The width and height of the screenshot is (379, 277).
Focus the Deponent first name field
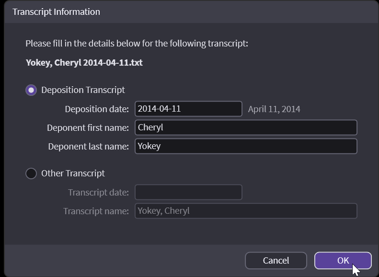[x=246, y=127]
